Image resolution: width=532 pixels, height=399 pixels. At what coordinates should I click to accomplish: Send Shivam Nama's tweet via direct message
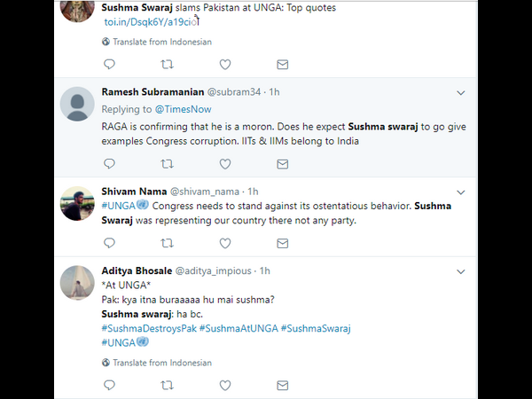tap(283, 242)
